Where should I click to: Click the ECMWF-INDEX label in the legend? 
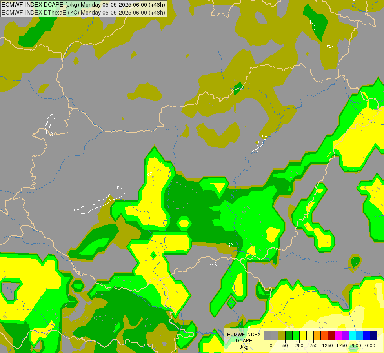pos(244,335)
